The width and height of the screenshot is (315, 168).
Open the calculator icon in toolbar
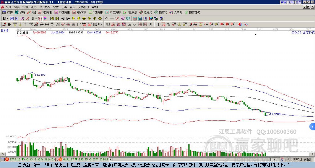140,18
